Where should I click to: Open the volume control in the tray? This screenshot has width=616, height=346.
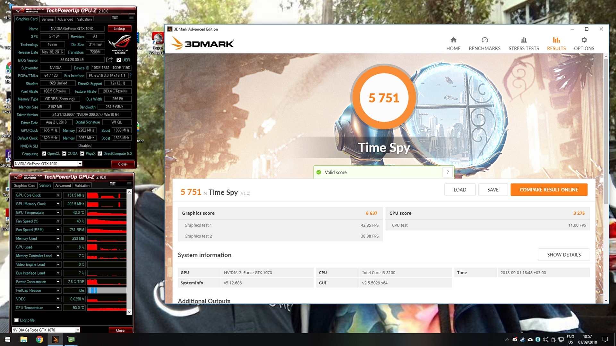(x=545, y=339)
